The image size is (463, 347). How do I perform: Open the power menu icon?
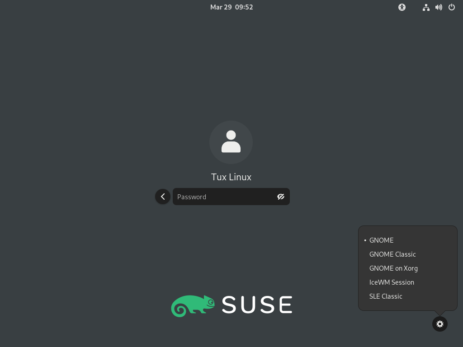451,7
